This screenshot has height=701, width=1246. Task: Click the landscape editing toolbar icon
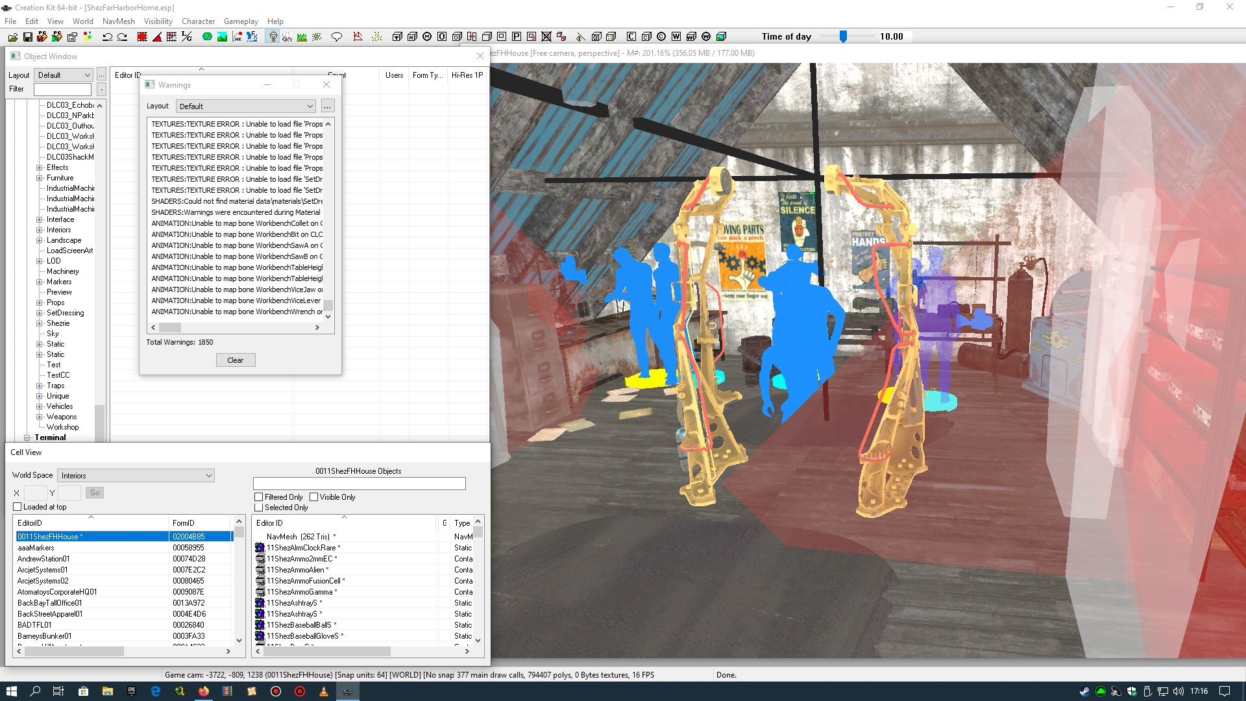click(x=222, y=37)
